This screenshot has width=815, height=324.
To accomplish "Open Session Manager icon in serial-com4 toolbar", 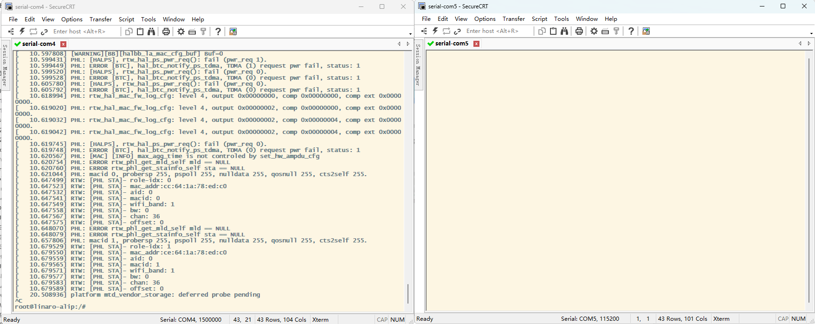I will click(11, 32).
